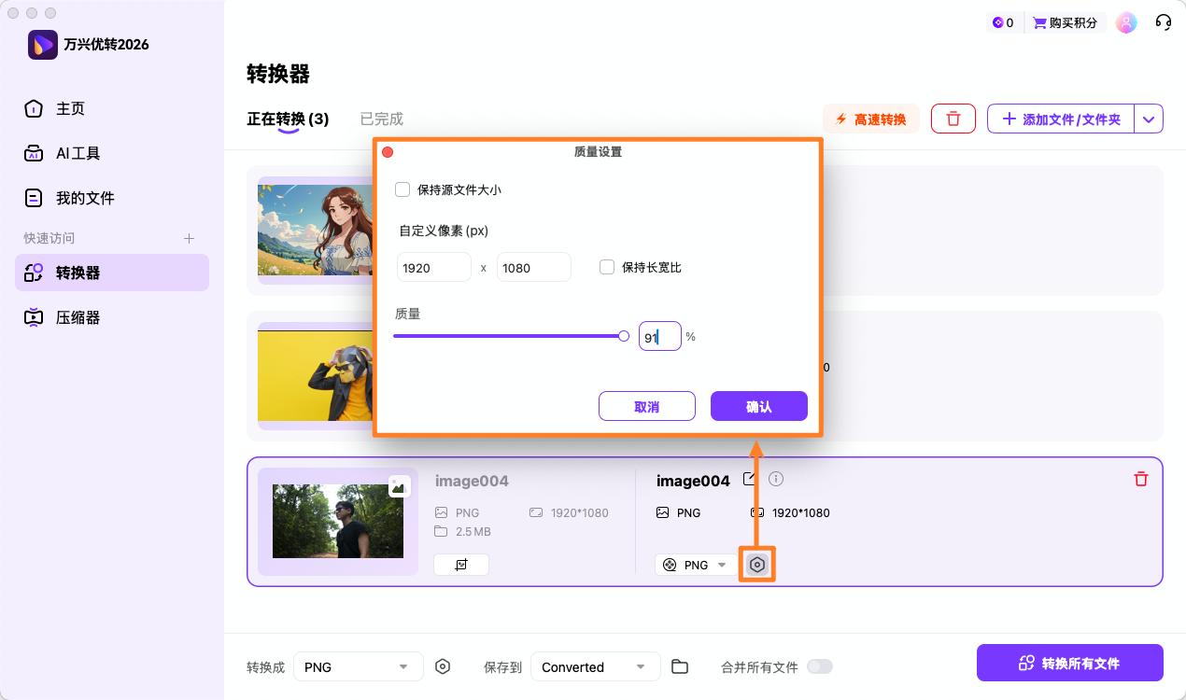Check the 保持长宽比 option
The height and width of the screenshot is (700, 1186).
[x=606, y=267]
